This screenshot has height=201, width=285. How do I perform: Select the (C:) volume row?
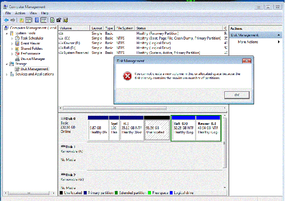tap(142, 38)
